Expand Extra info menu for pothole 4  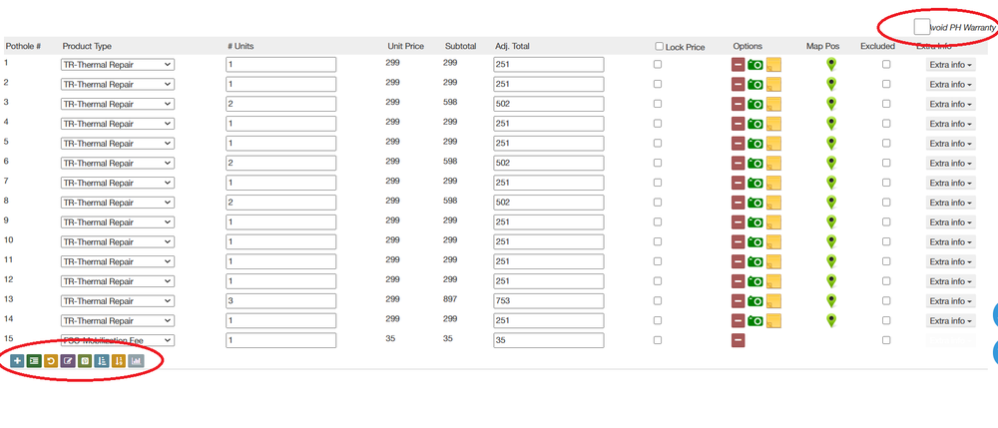click(950, 124)
